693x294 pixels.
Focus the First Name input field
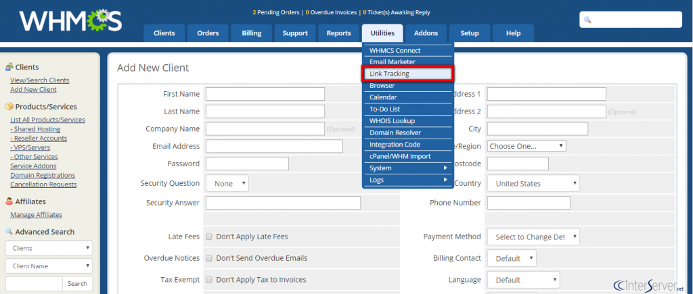point(265,94)
